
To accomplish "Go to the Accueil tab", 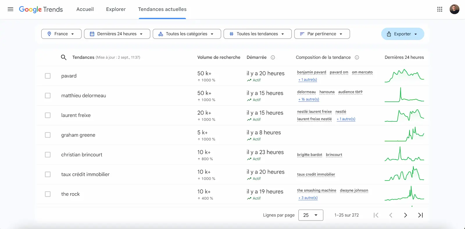I will [85, 9].
